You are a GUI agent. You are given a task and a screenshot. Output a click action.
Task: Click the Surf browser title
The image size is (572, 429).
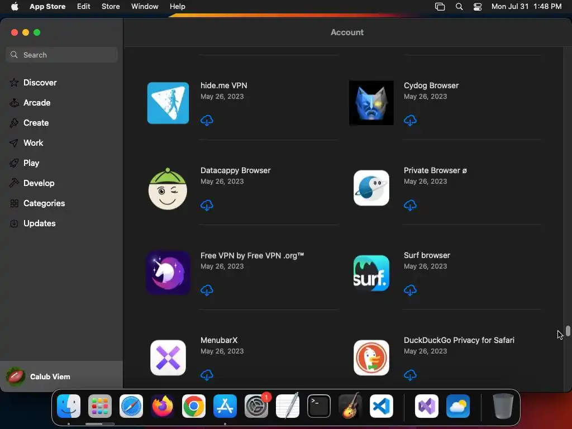[427, 255]
